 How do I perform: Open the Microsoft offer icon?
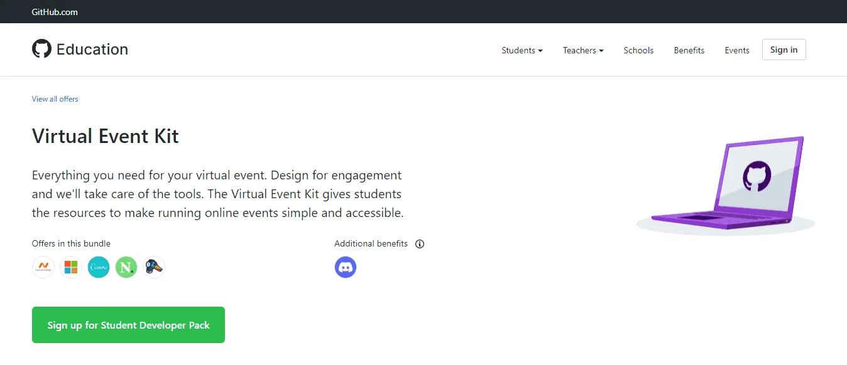tap(71, 268)
